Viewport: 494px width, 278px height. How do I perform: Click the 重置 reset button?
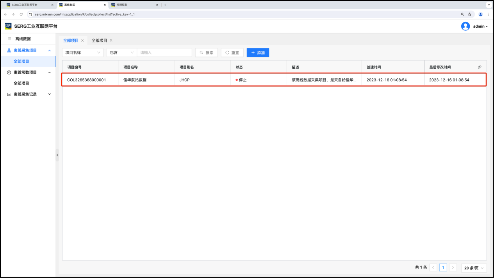(x=232, y=53)
